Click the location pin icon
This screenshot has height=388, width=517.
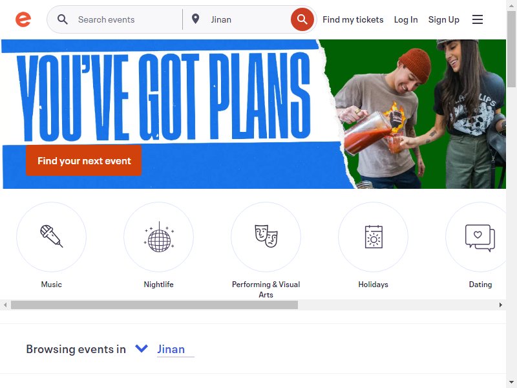click(x=196, y=19)
